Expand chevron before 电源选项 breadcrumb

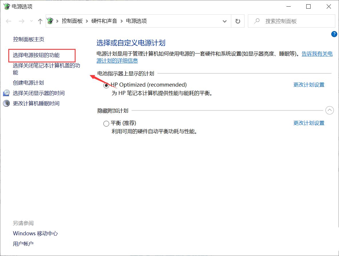pos(122,21)
